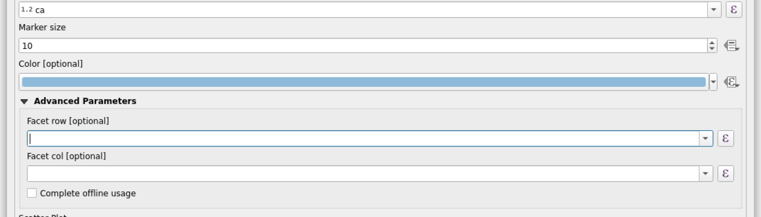Open expression builder for Facet col
The height and width of the screenshot is (217, 761).
click(x=726, y=174)
